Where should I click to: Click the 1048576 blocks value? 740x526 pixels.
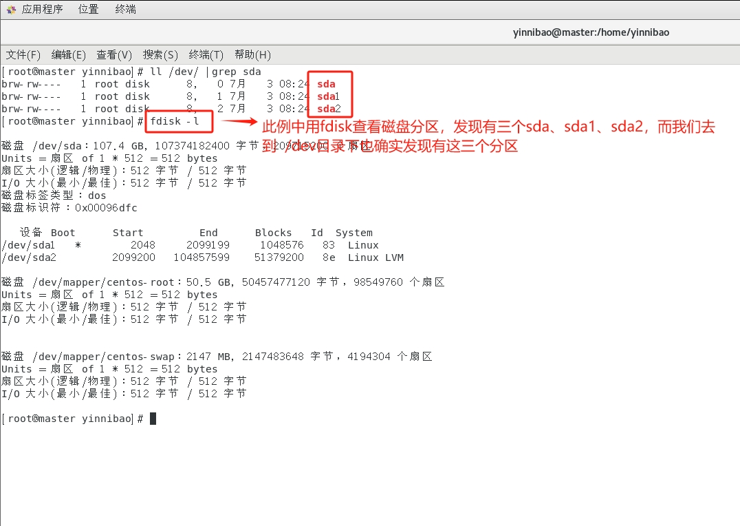282,245
